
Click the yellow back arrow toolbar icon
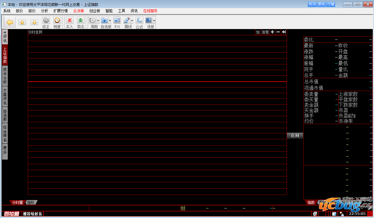10,22
